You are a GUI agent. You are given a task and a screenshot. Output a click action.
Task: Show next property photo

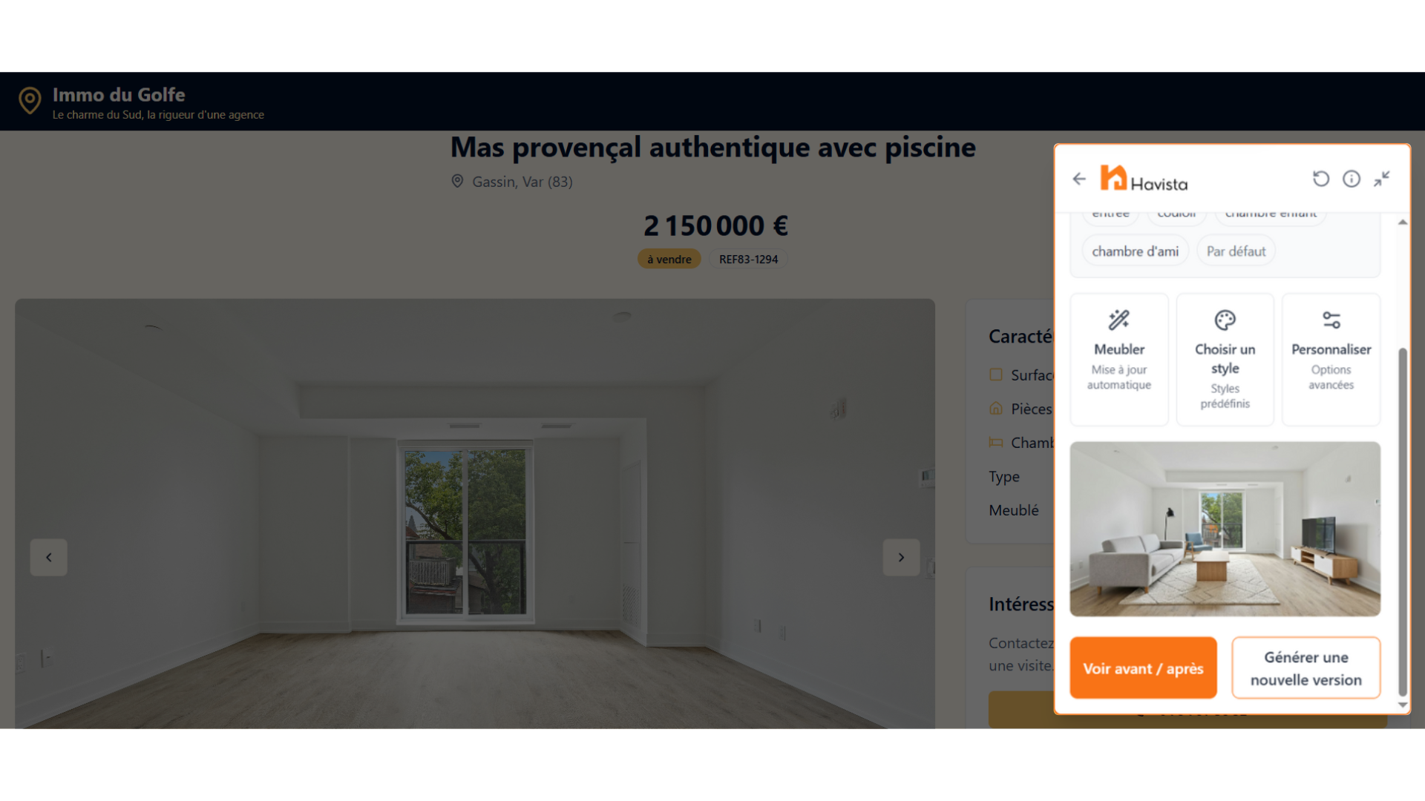[901, 557]
